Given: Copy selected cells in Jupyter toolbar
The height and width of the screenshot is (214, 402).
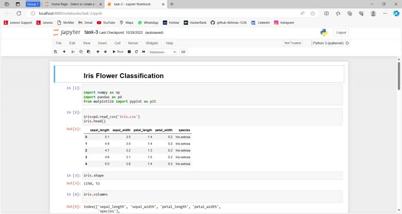Looking at the screenshot, I should [81, 52].
